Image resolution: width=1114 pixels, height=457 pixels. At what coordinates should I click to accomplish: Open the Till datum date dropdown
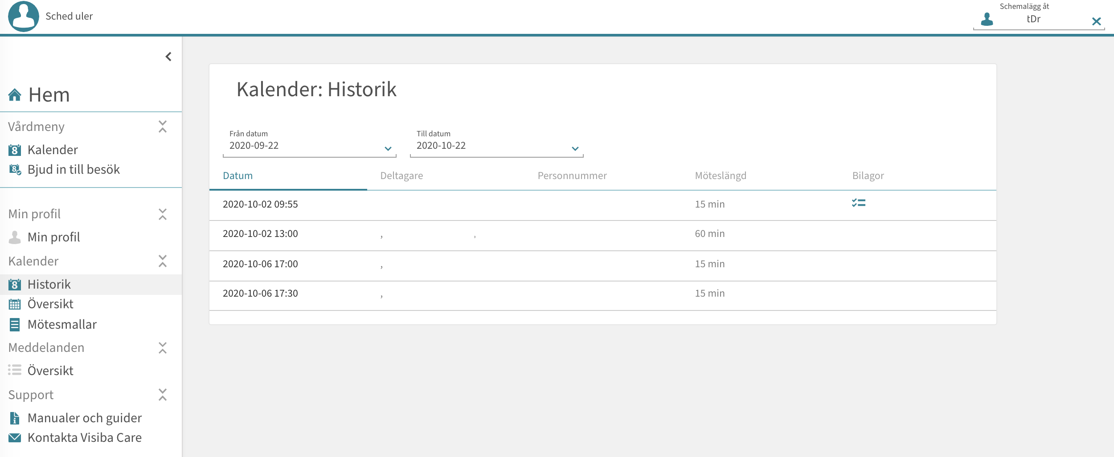(x=575, y=149)
